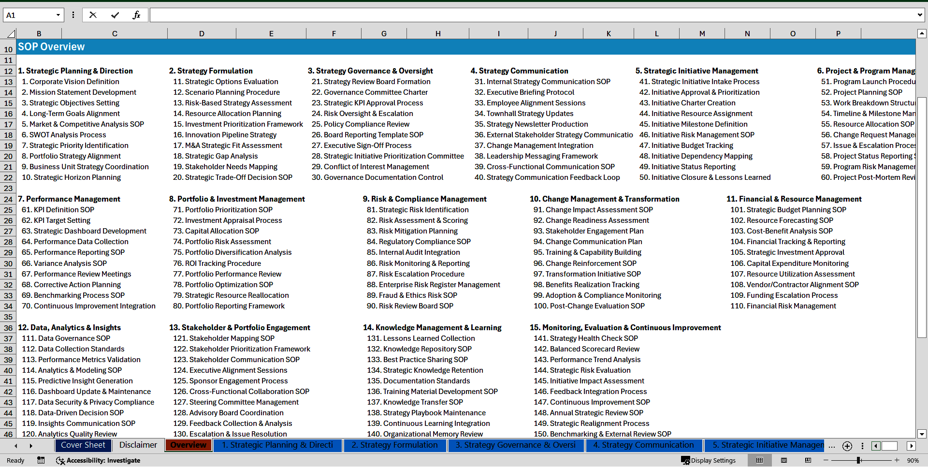Add a new sheet with plus icon
Viewport: 928px width, 467px height.
coord(847,446)
